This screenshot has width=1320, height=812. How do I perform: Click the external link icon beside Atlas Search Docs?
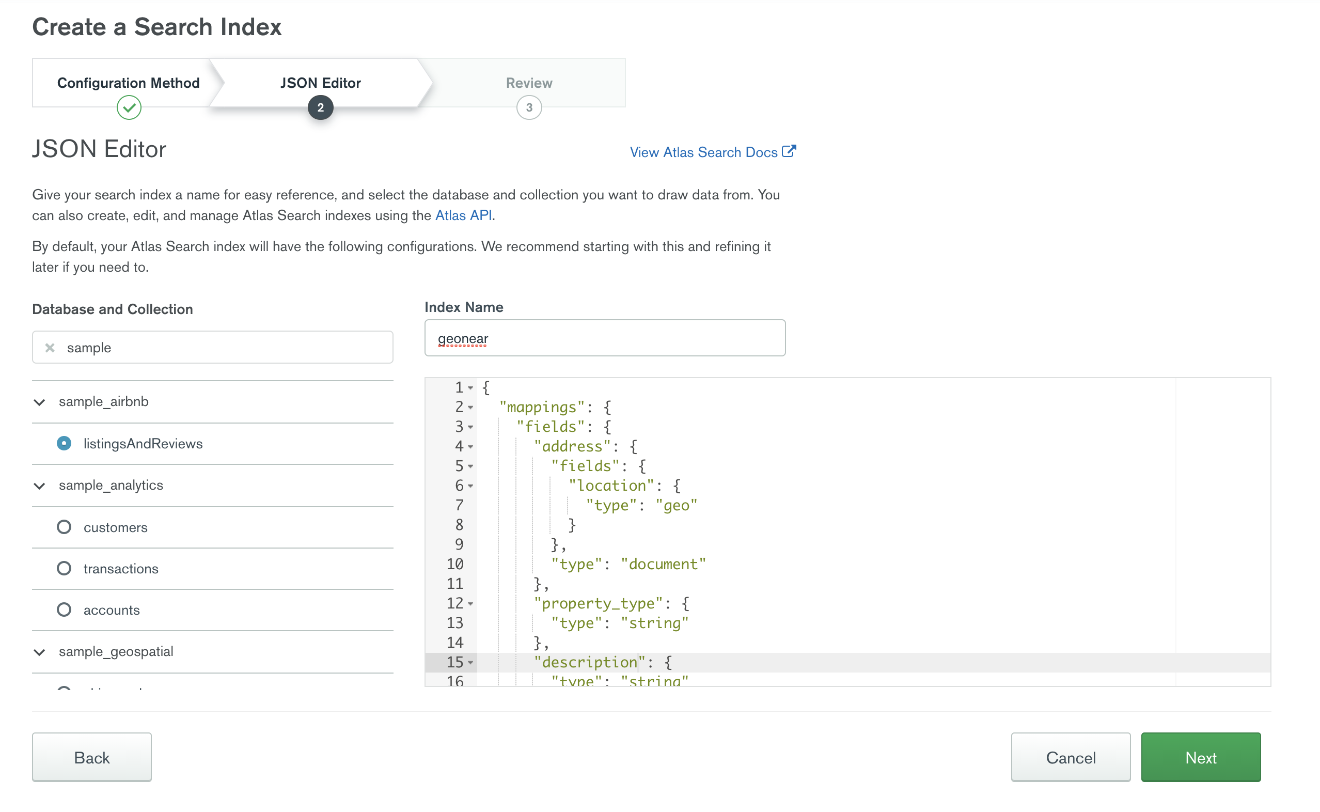coord(789,151)
